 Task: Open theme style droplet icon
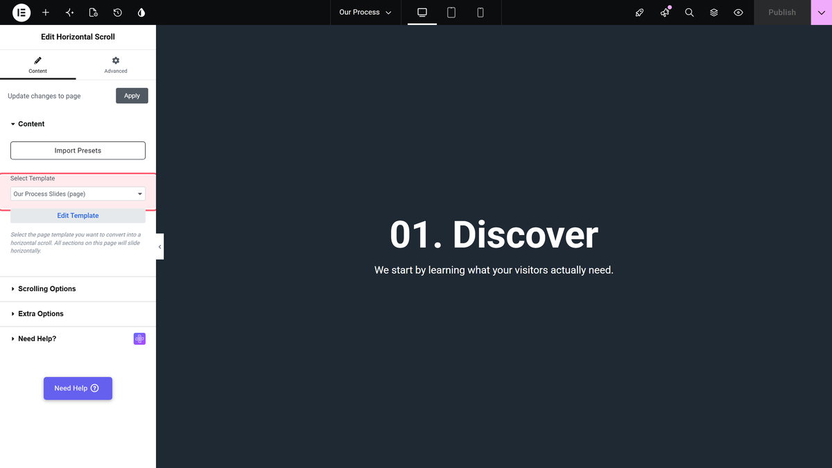pyautogui.click(x=141, y=12)
